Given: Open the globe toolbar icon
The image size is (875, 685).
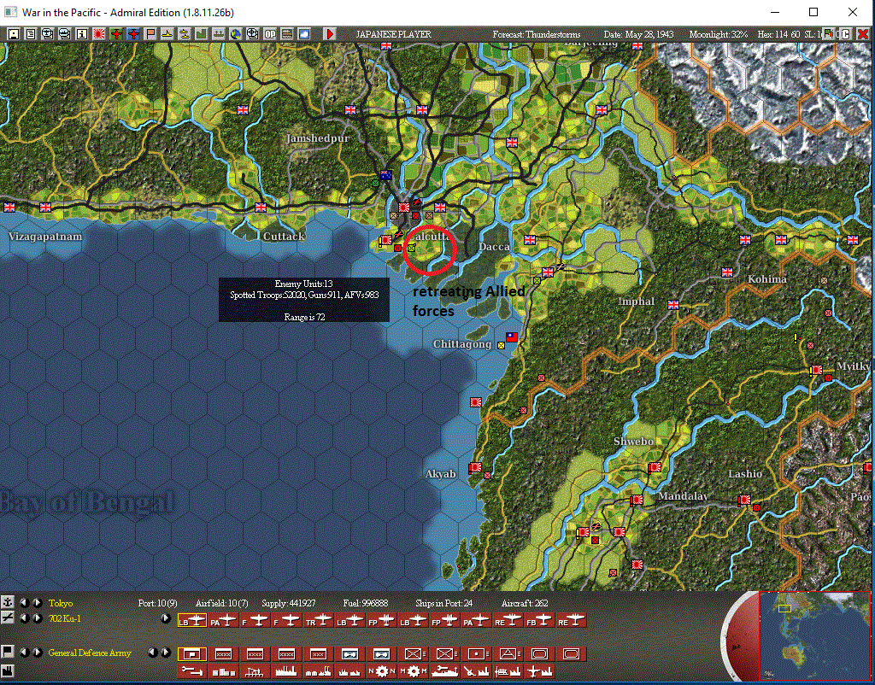Looking at the screenshot, I should point(236,34).
